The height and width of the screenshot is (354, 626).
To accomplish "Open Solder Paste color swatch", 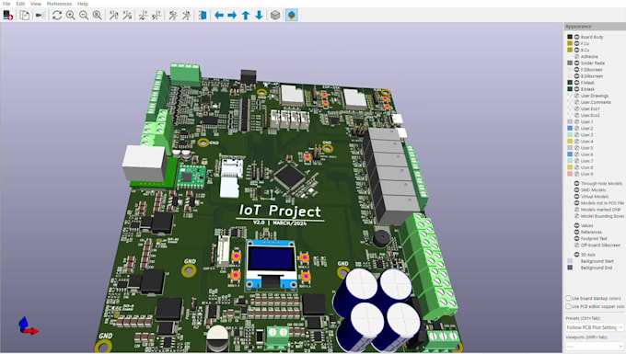I will pyautogui.click(x=570, y=63).
